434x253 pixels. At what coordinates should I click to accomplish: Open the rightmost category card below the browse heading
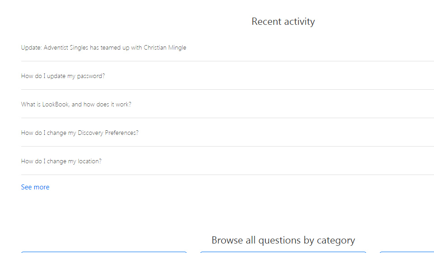pos(407,252)
